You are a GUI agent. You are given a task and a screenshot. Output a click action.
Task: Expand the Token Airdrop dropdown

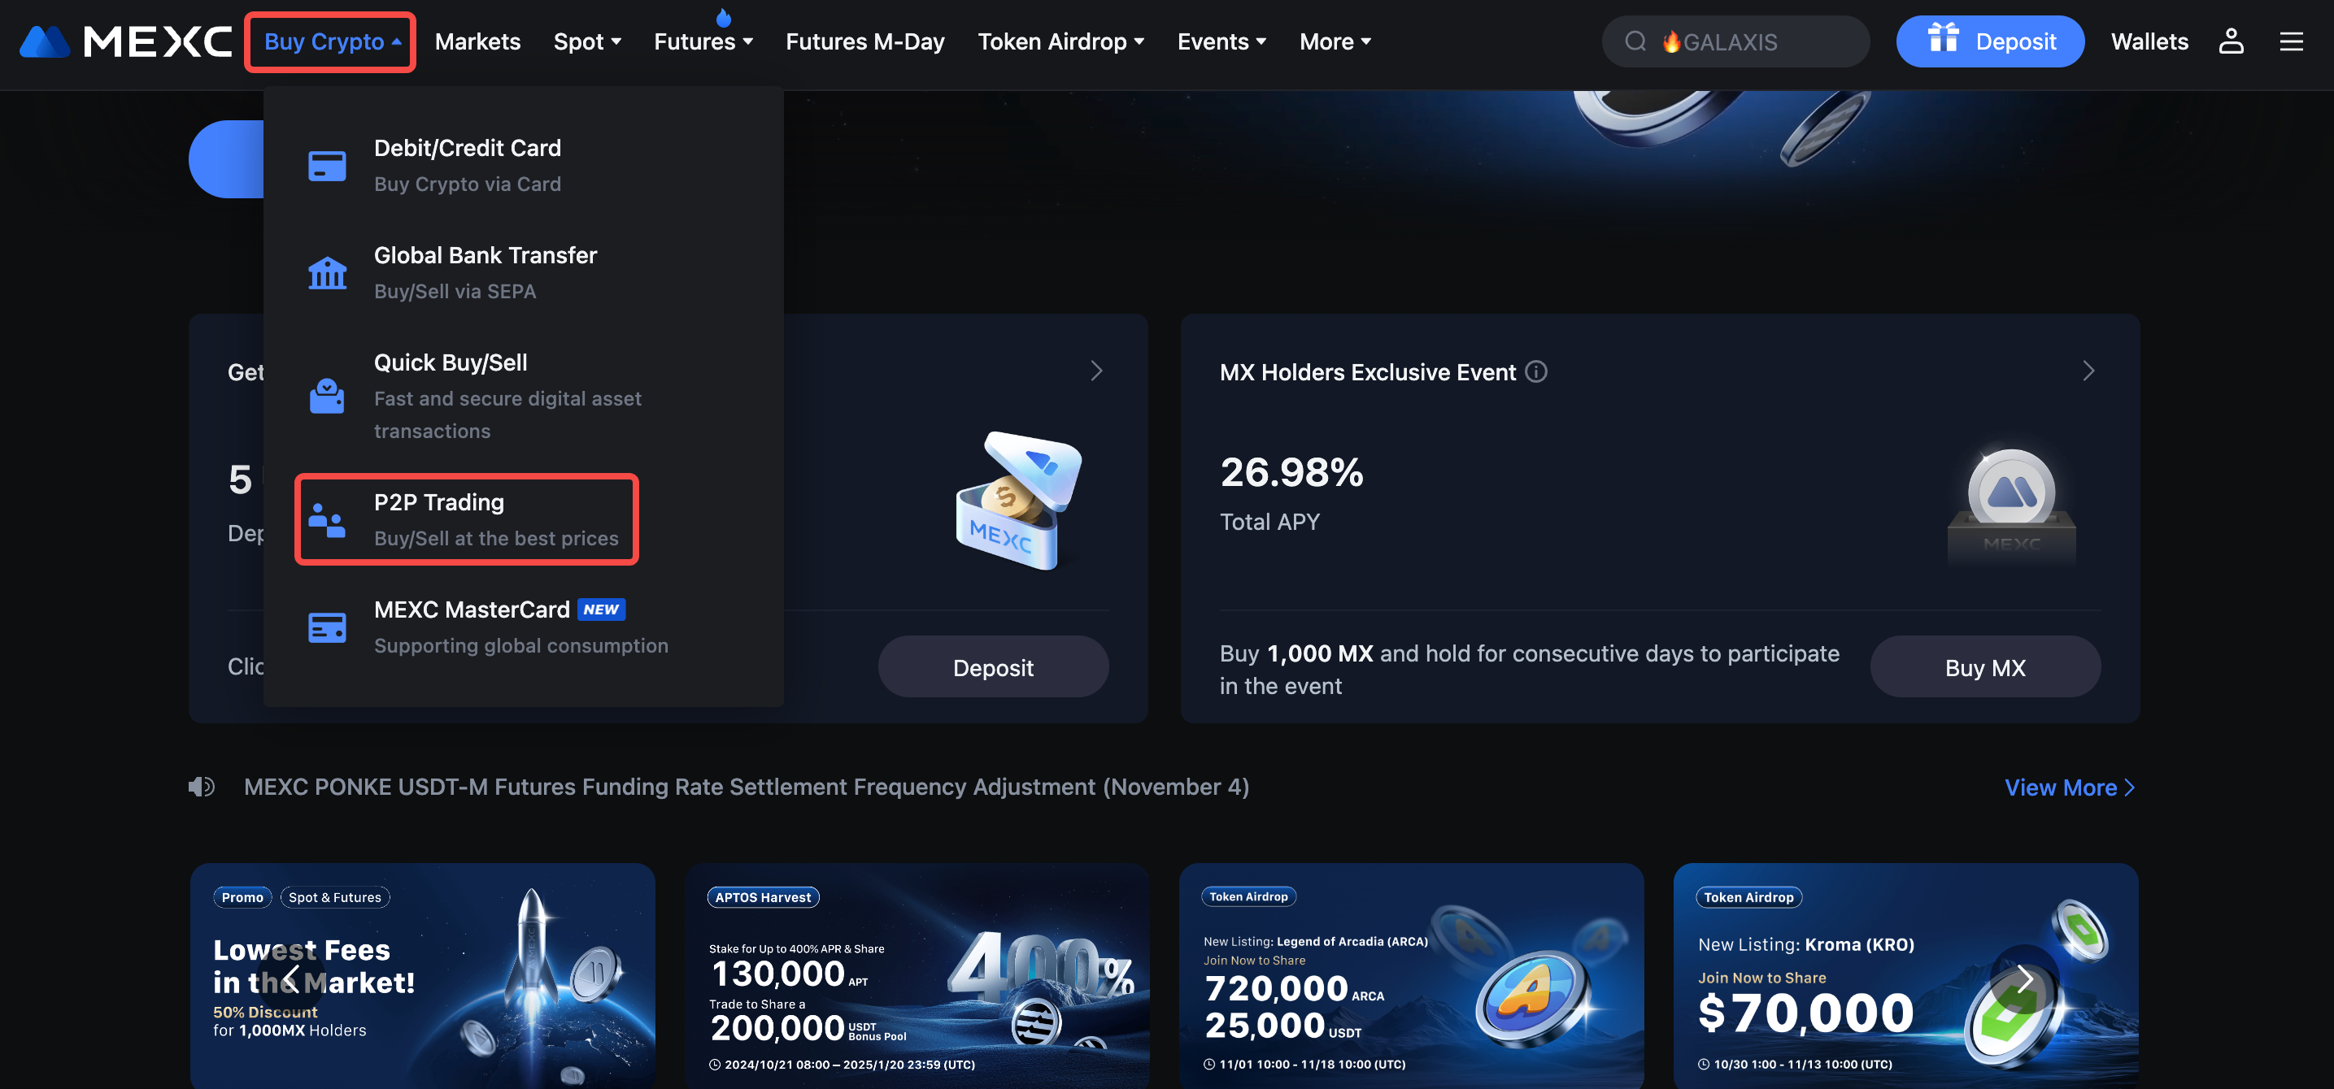click(1061, 41)
